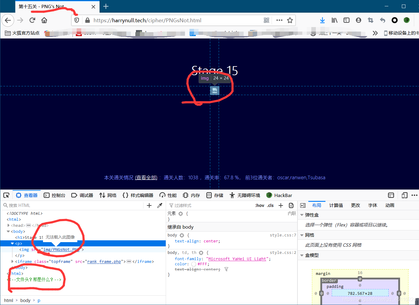Click the #FFF color swatch
Image resolution: width=419 pixels, height=305 pixels.
tap(194, 264)
